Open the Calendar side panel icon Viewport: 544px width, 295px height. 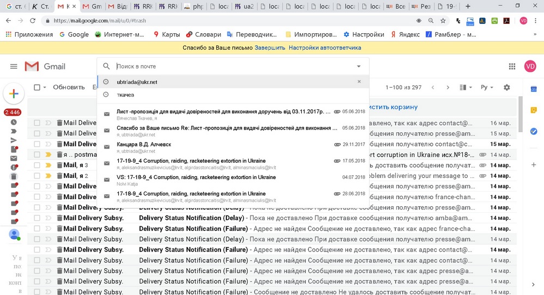(x=534, y=89)
